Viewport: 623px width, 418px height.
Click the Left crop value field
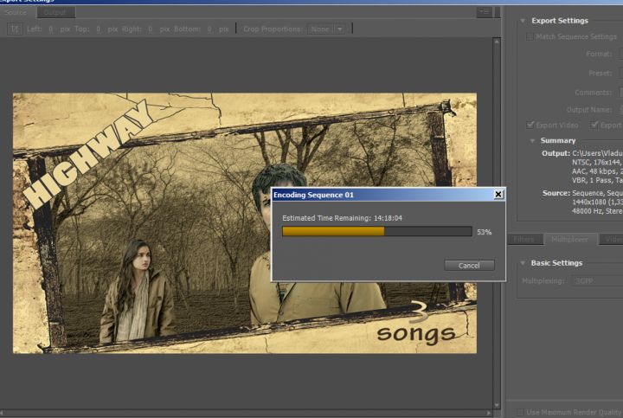click(51, 29)
